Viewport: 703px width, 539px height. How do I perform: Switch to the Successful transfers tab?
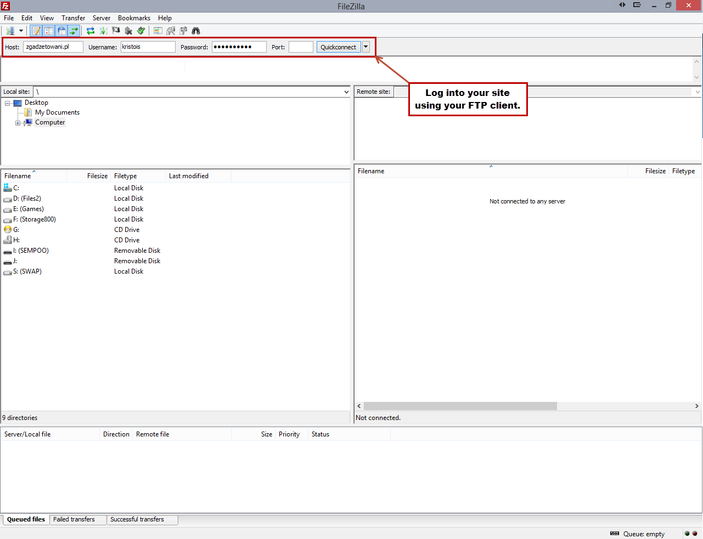(x=143, y=519)
